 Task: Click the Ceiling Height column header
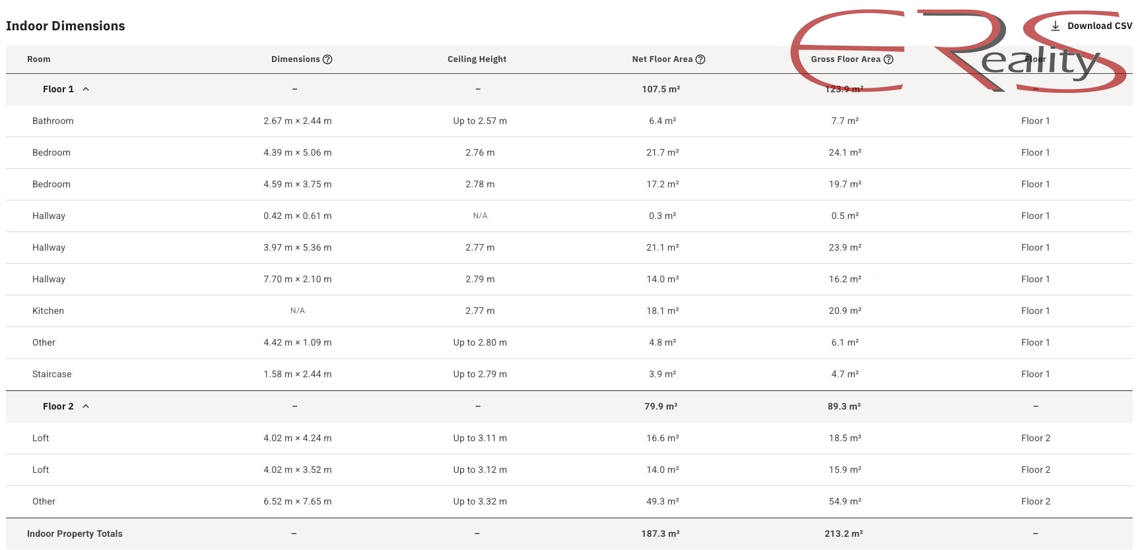[477, 59]
